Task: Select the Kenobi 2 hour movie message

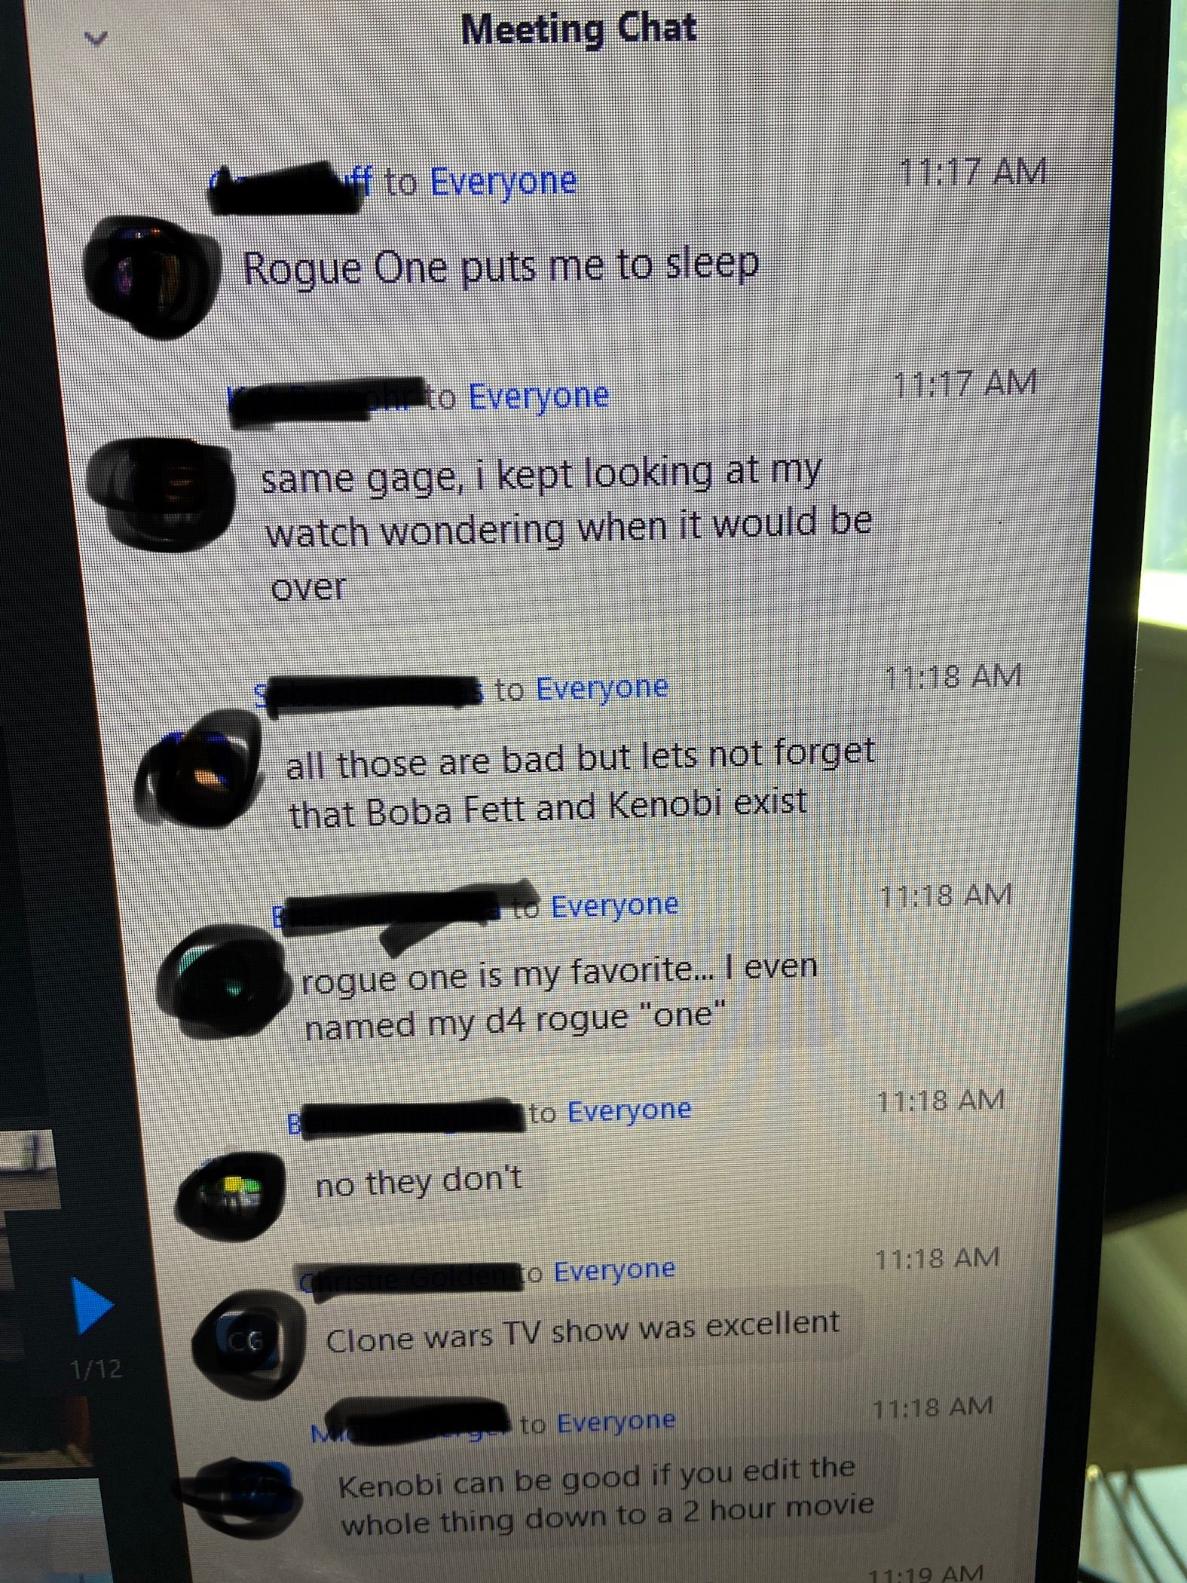Action: [605, 1496]
